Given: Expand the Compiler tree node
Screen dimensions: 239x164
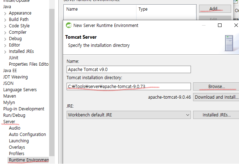Looking at the screenshot, I should point(5,33).
